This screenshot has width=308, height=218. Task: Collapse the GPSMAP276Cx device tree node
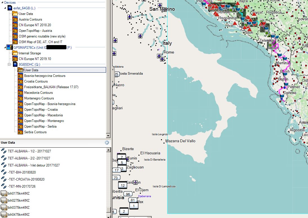tap(5, 48)
